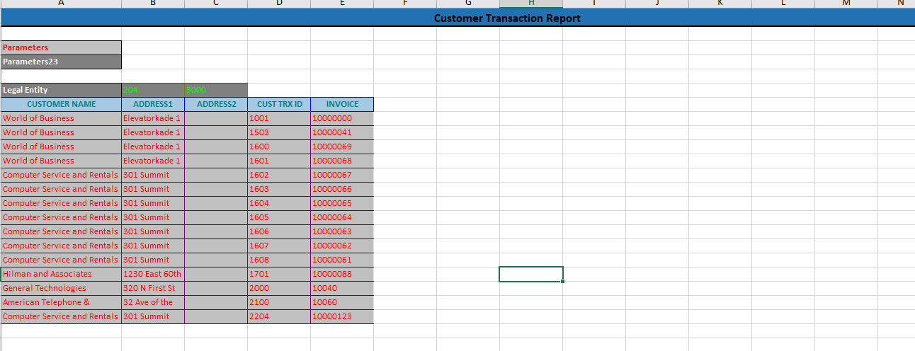This screenshot has width=915, height=351.
Task: Click invoice number 10000063
Action: point(342,231)
